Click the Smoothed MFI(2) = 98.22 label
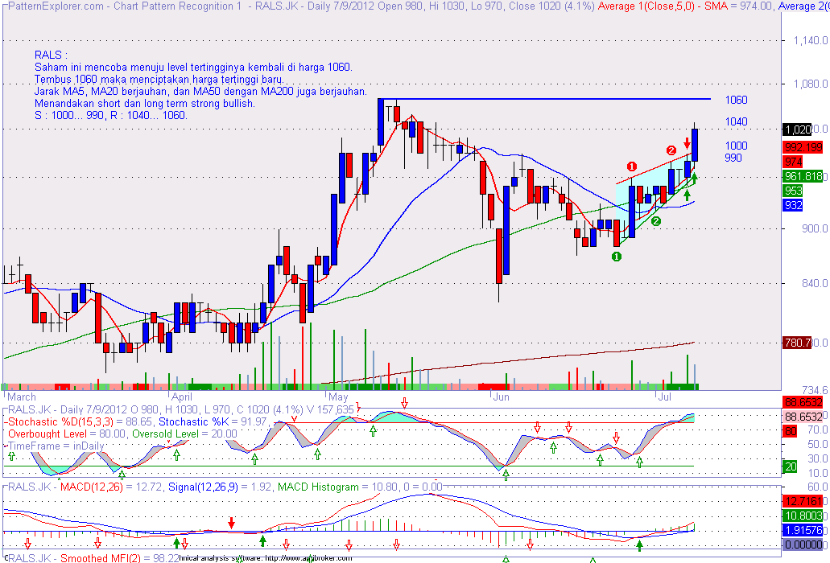The image size is (830, 563). coord(120,558)
